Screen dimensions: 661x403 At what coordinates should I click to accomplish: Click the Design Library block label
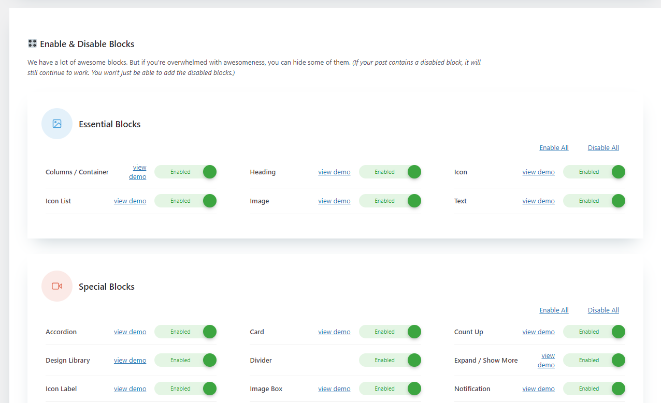[x=68, y=360]
